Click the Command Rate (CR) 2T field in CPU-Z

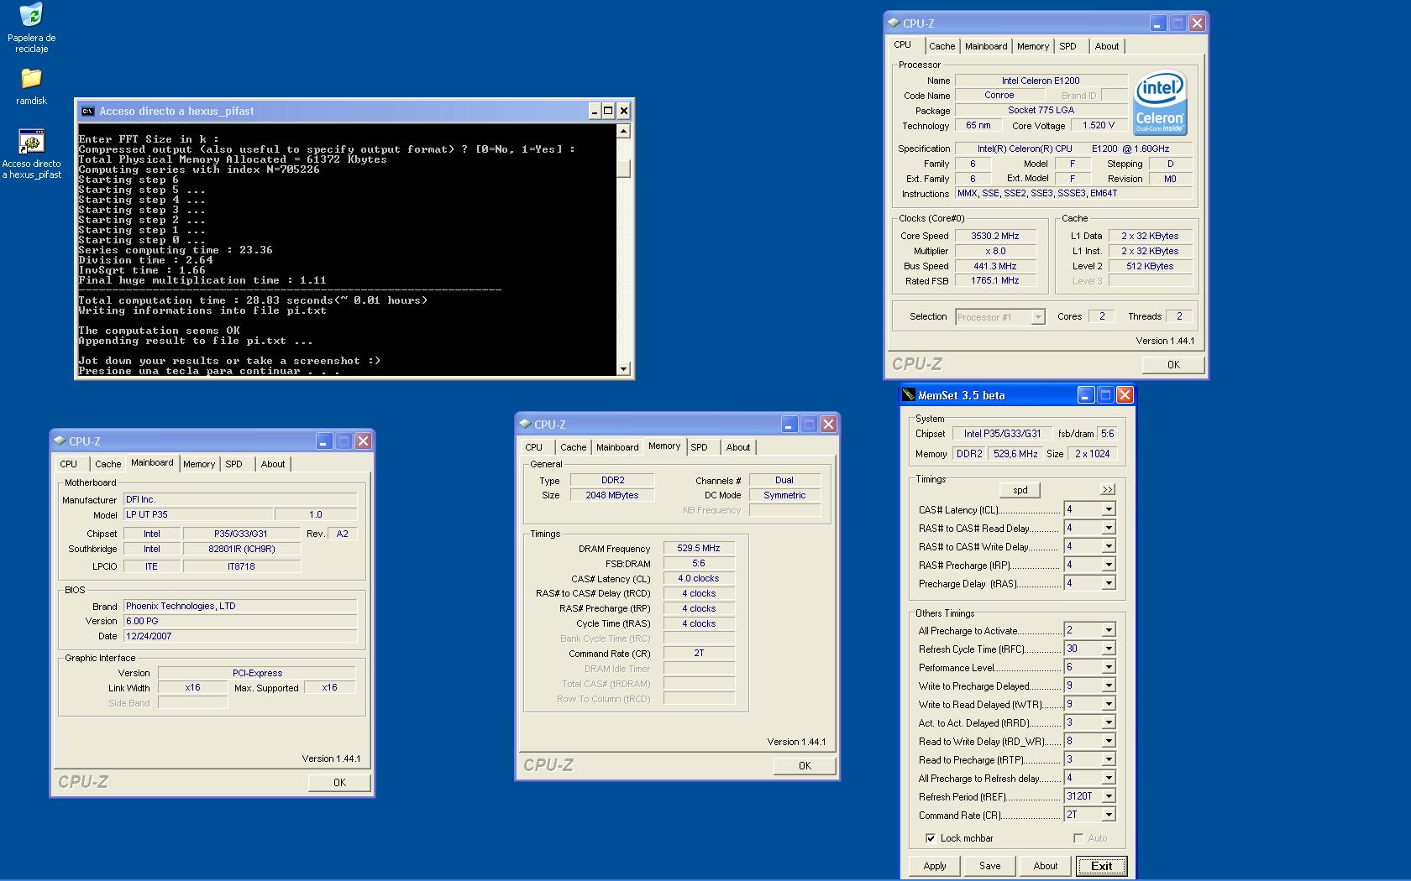click(x=699, y=653)
